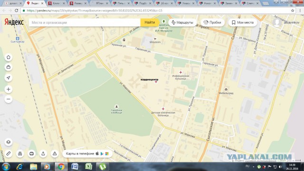Click the Print map icon
The image size is (304, 171).
tap(32, 154)
